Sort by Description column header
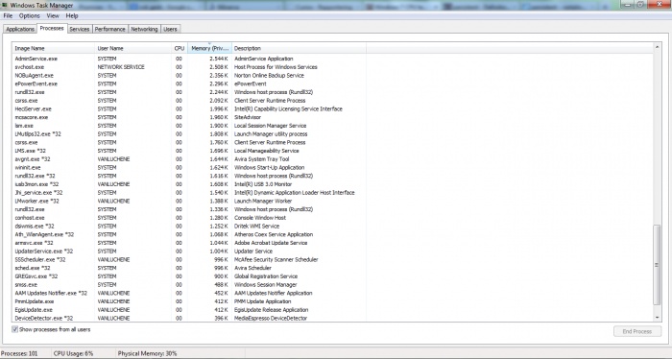 tap(299, 48)
